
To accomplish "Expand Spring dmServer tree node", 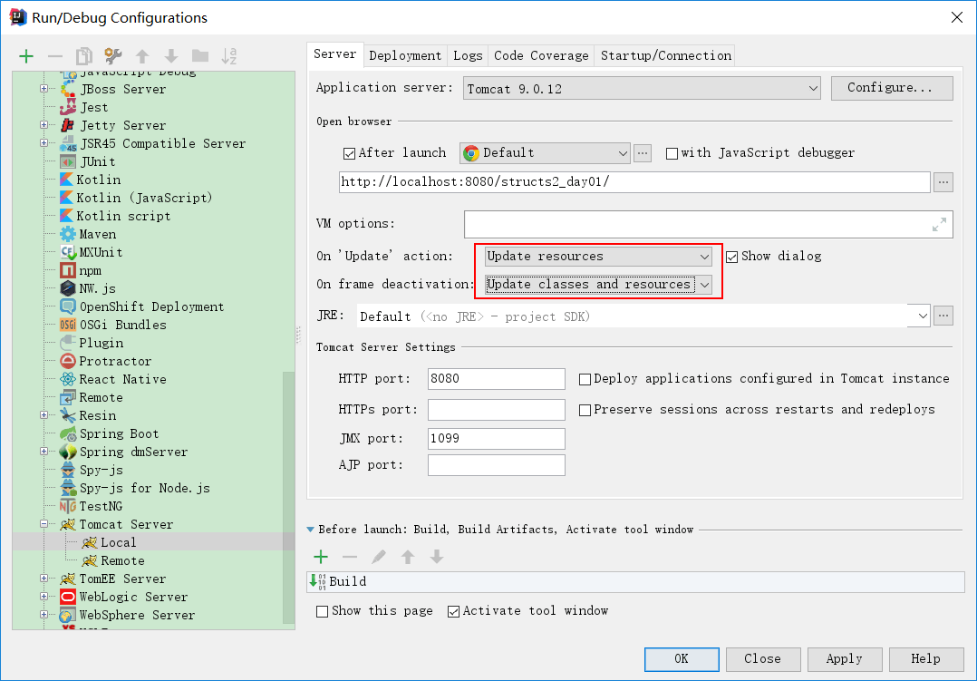I will 44,452.
